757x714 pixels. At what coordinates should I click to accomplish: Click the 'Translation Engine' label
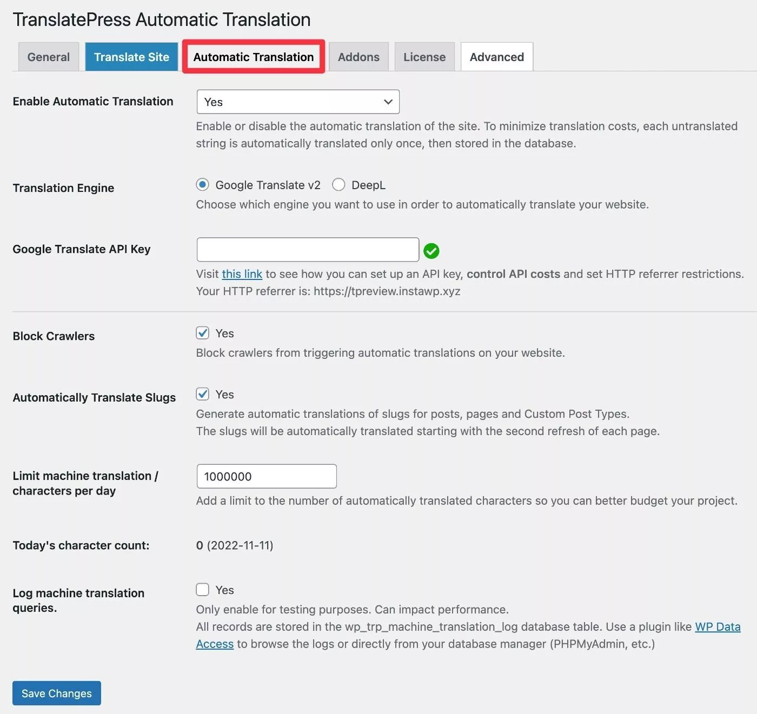coord(63,188)
